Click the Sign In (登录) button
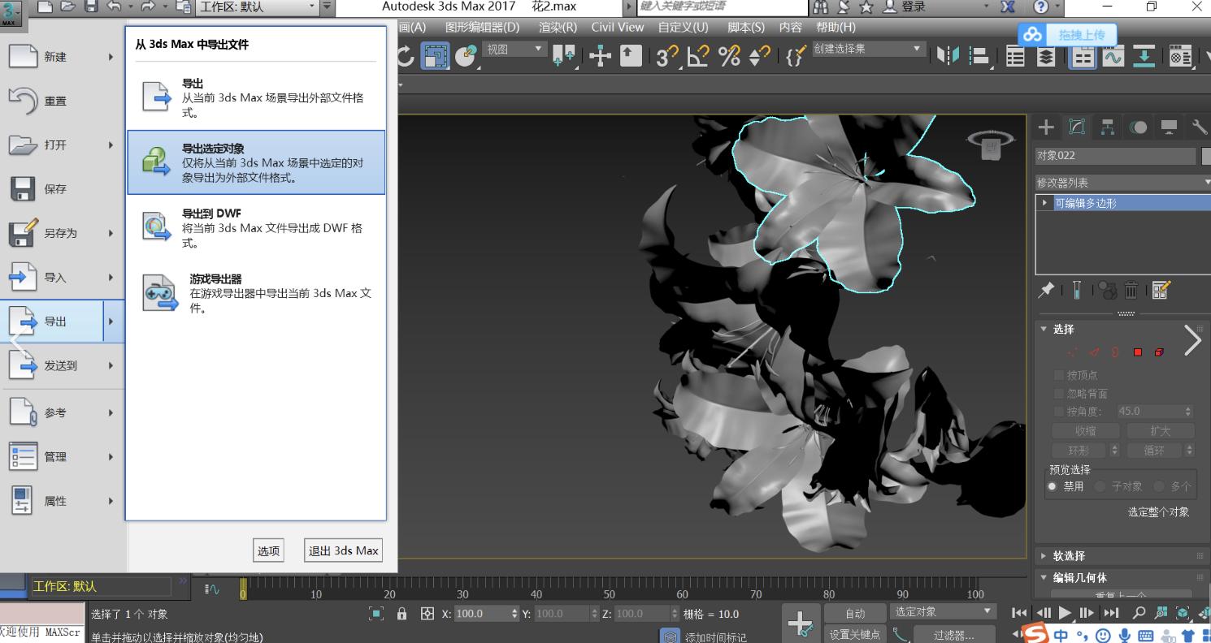This screenshot has height=643, width=1211. pyautogui.click(x=905, y=7)
